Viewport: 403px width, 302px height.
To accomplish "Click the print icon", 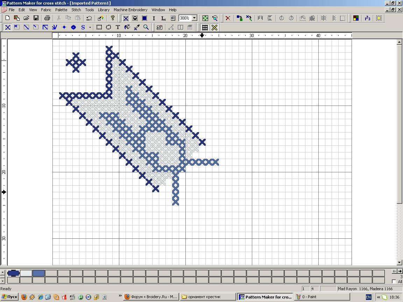I will [47, 18].
